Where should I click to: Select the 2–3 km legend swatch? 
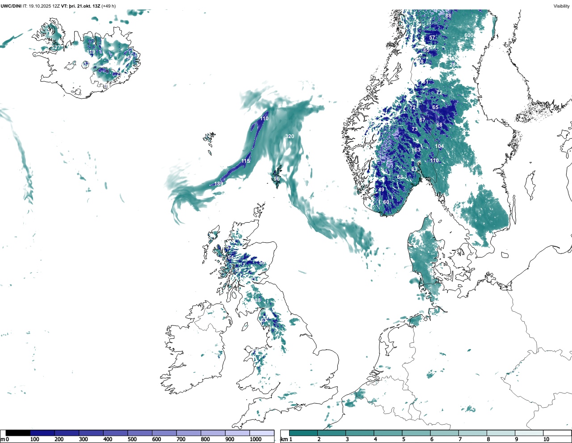pos(332,433)
